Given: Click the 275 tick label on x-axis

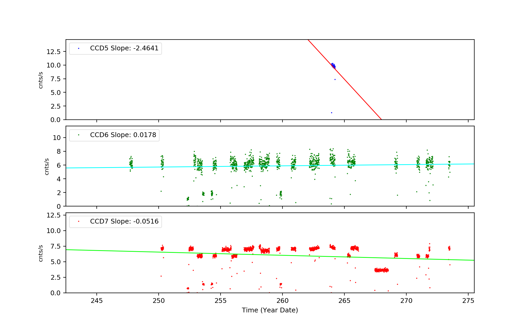Looking at the screenshot, I should (468, 301).
